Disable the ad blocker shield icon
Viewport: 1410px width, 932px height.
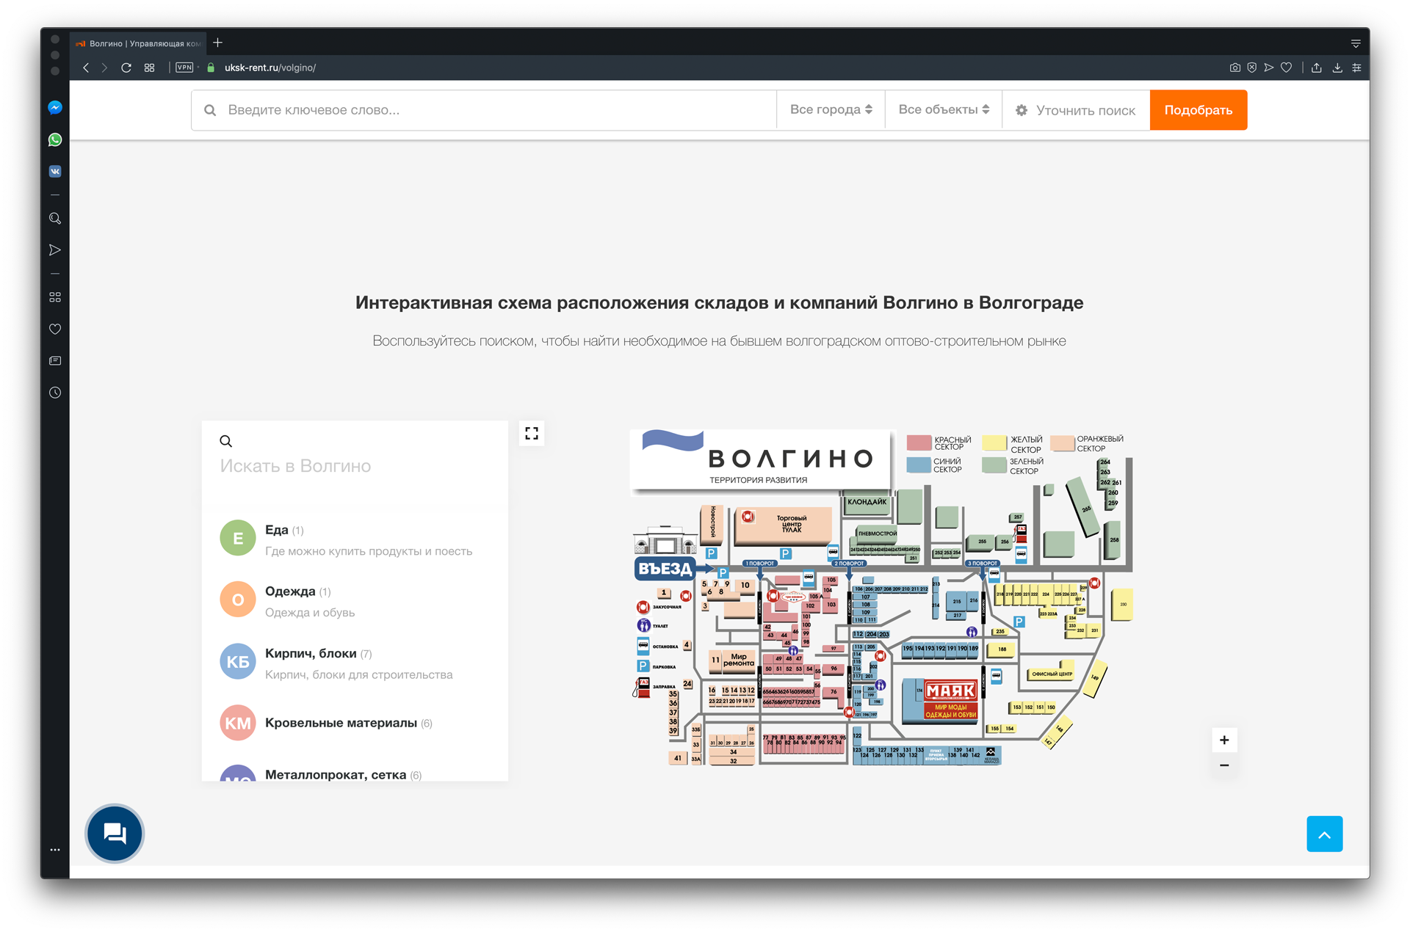click(1252, 67)
